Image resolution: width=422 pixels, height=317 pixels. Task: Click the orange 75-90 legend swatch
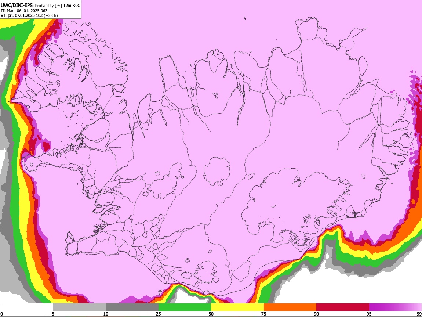[x=290, y=307]
